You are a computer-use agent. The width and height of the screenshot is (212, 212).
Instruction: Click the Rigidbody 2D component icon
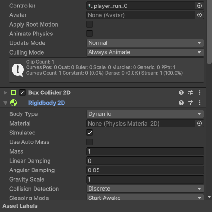pyautogui.click(x=14, y=103)
